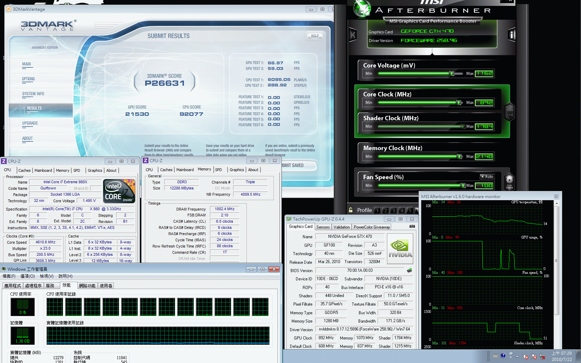The width and height of the screenshot is (581, 363).
Task: Click the disconnected network tray icon
Action: pos(542,356)
